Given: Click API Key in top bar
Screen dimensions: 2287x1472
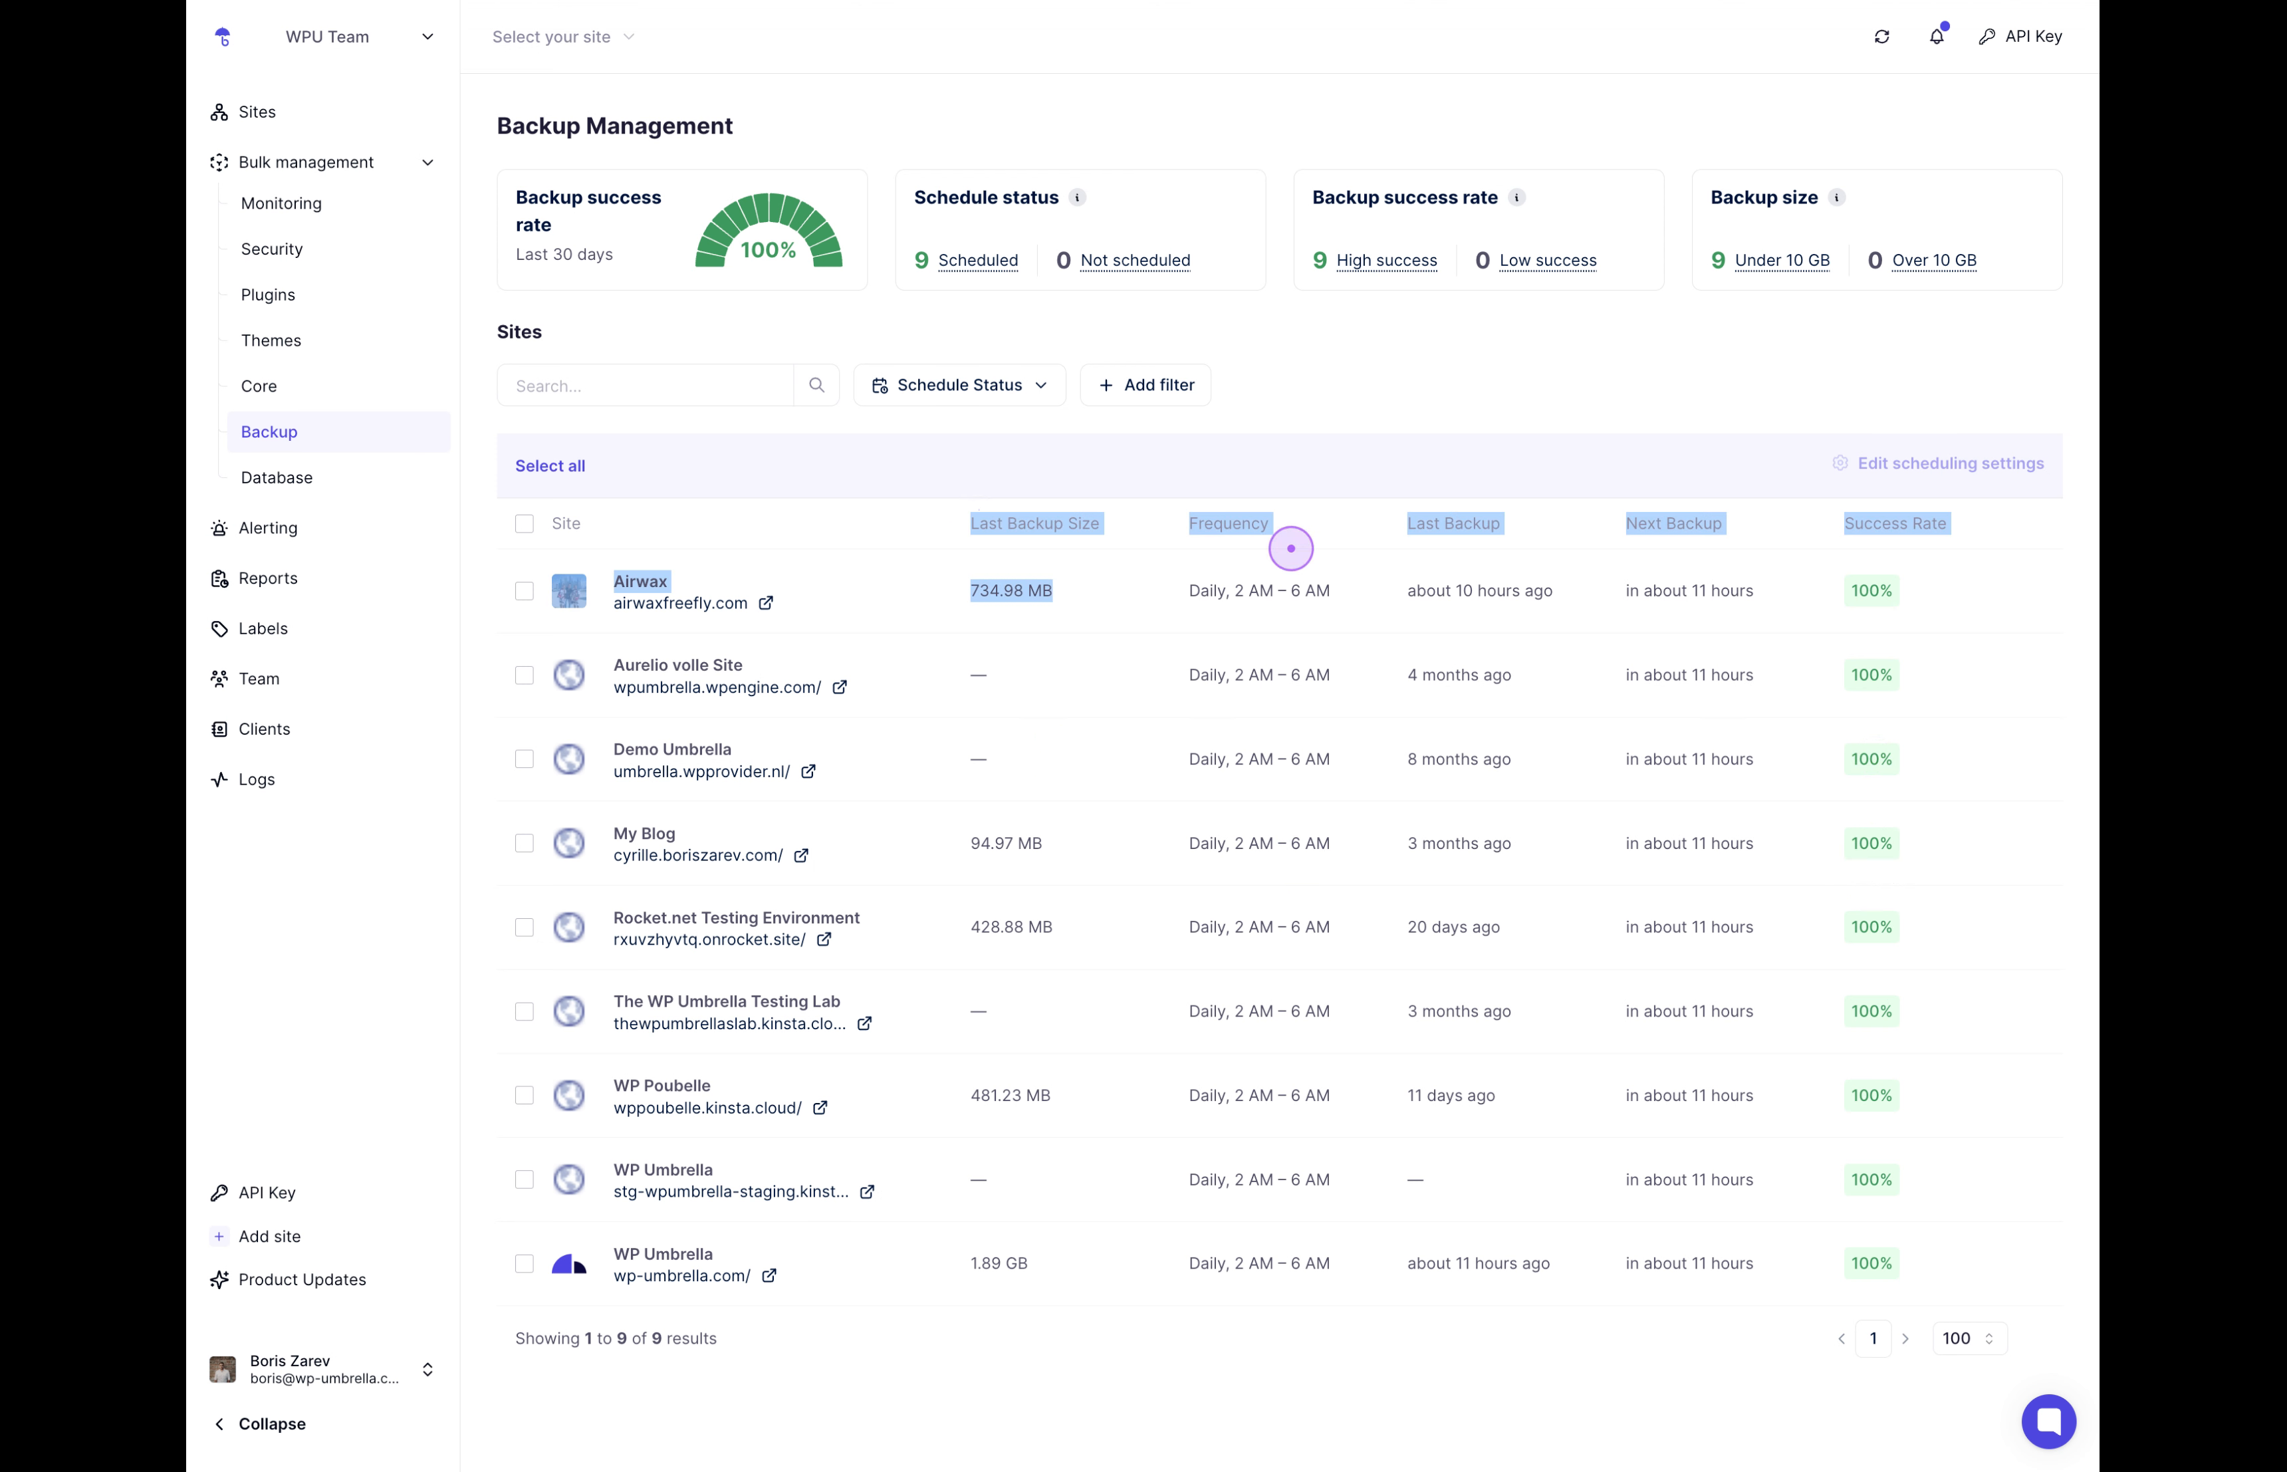Looking at the screenshot, I should 2019,37.
